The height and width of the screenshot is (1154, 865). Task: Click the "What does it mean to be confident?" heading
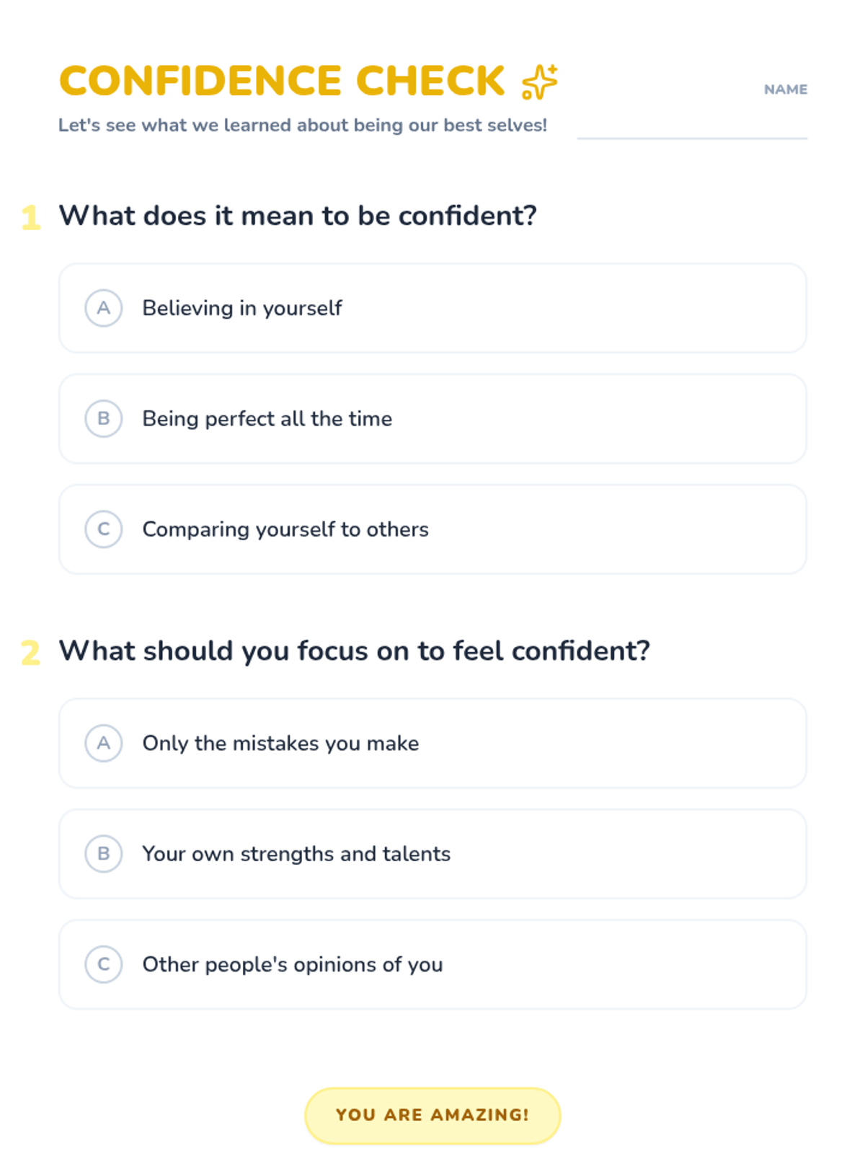coord(298,216)
